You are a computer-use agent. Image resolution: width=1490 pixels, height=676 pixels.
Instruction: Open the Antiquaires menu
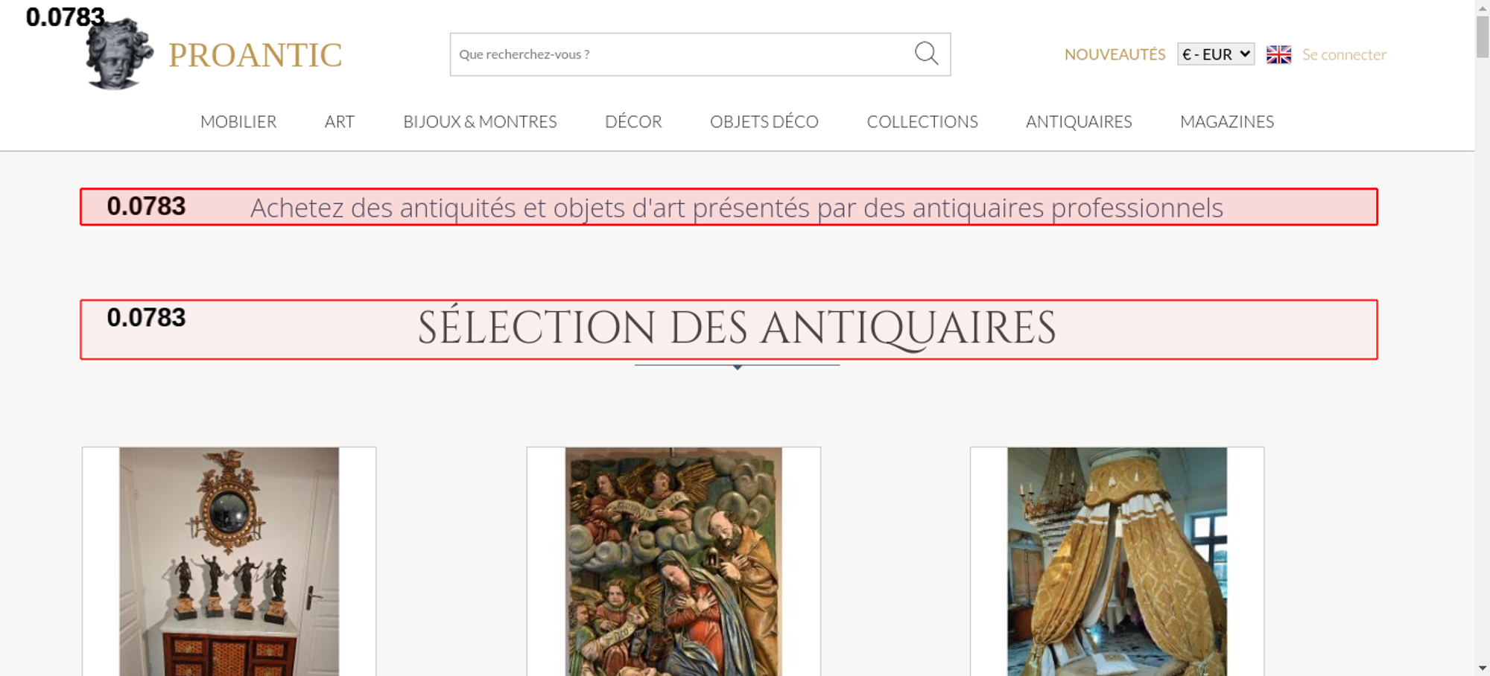pyautogui.click(x=1078, y=121)
